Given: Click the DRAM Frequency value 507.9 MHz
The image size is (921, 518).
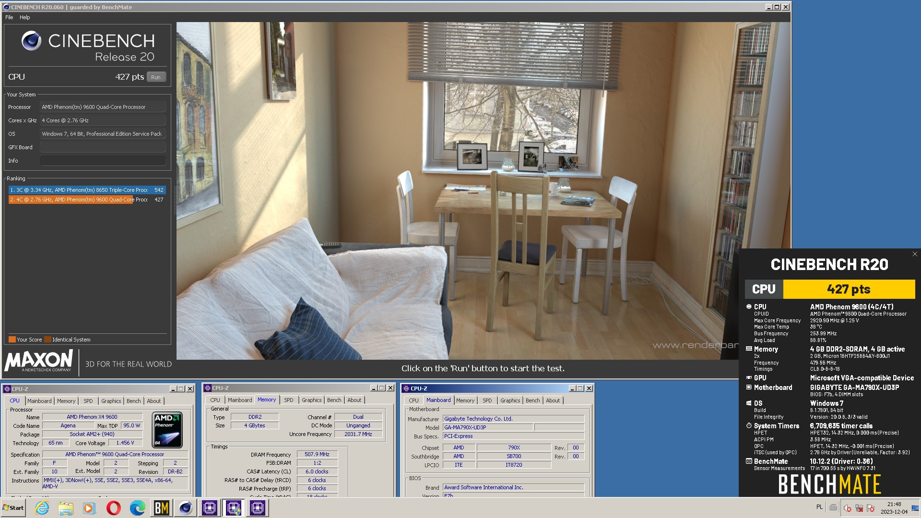Looking at the screenshot, I should 317,454.
